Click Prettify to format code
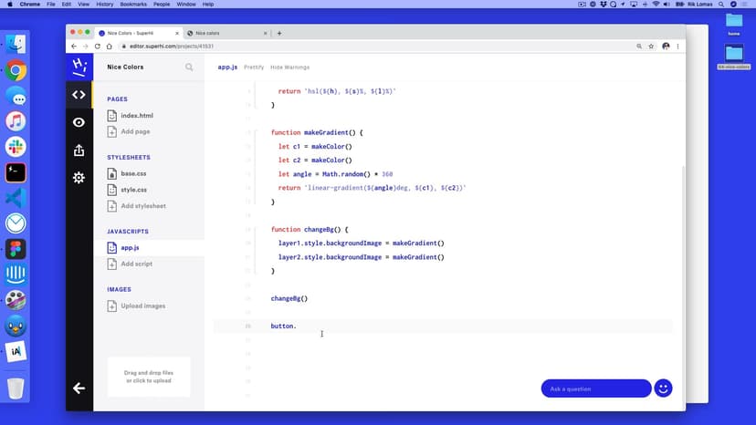The height and width of the screenshot is (425, 756). [x=254, y=67]
